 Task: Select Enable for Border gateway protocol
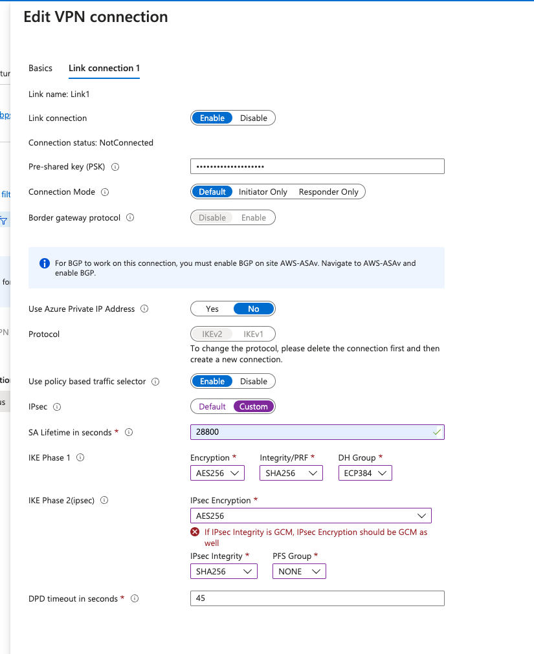pos(254,218)
